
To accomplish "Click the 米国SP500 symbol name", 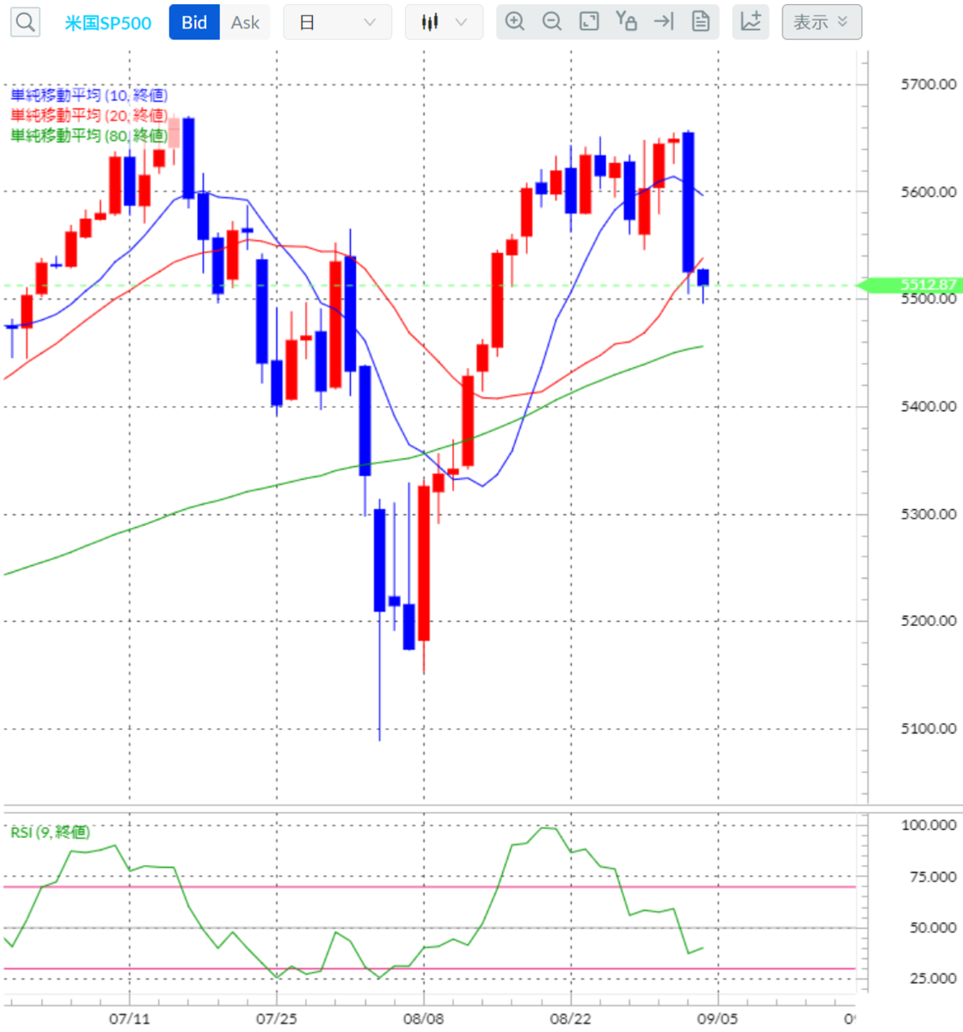I will (x=108, y=23).
